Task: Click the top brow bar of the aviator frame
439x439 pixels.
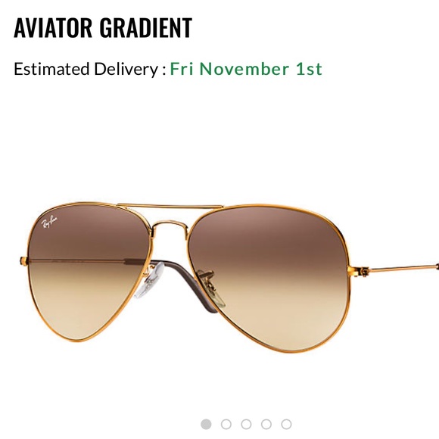Action: [170, 207]
